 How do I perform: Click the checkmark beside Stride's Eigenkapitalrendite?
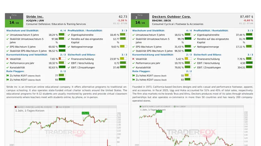click(x=69, y=35)
